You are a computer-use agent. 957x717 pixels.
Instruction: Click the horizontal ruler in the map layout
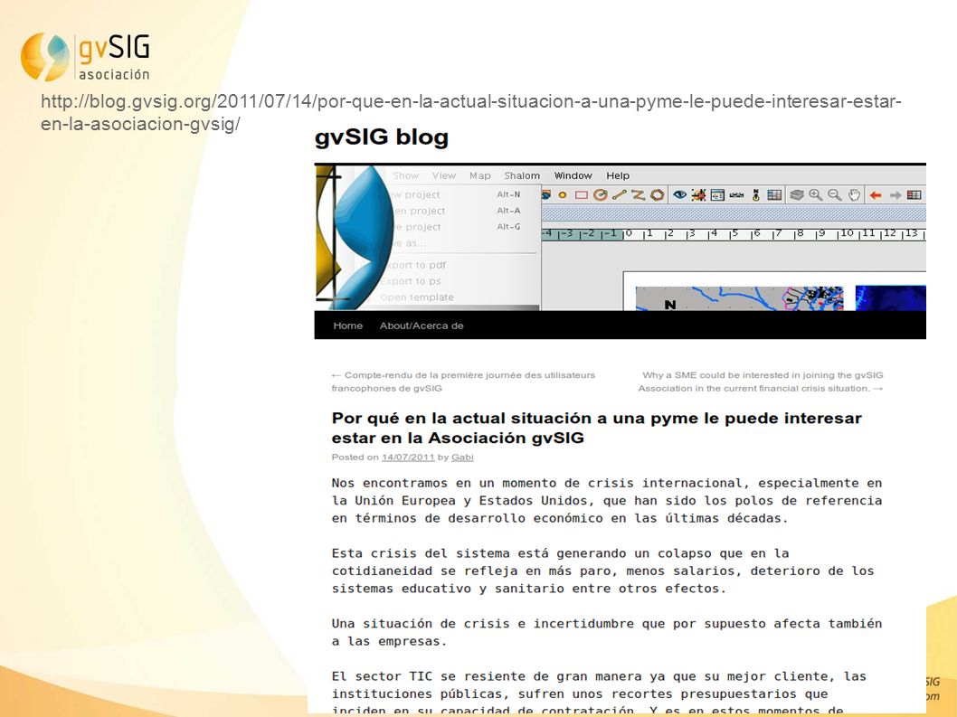click(734, 233)
